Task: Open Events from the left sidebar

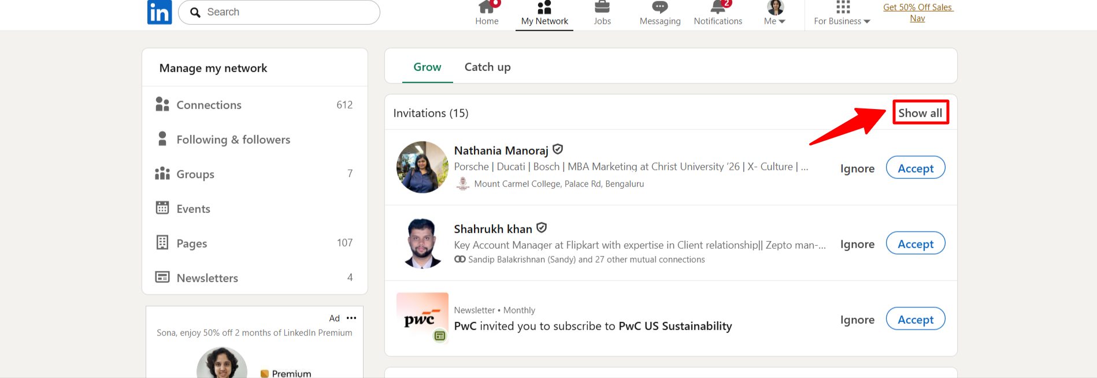Action: click(162, 208)
